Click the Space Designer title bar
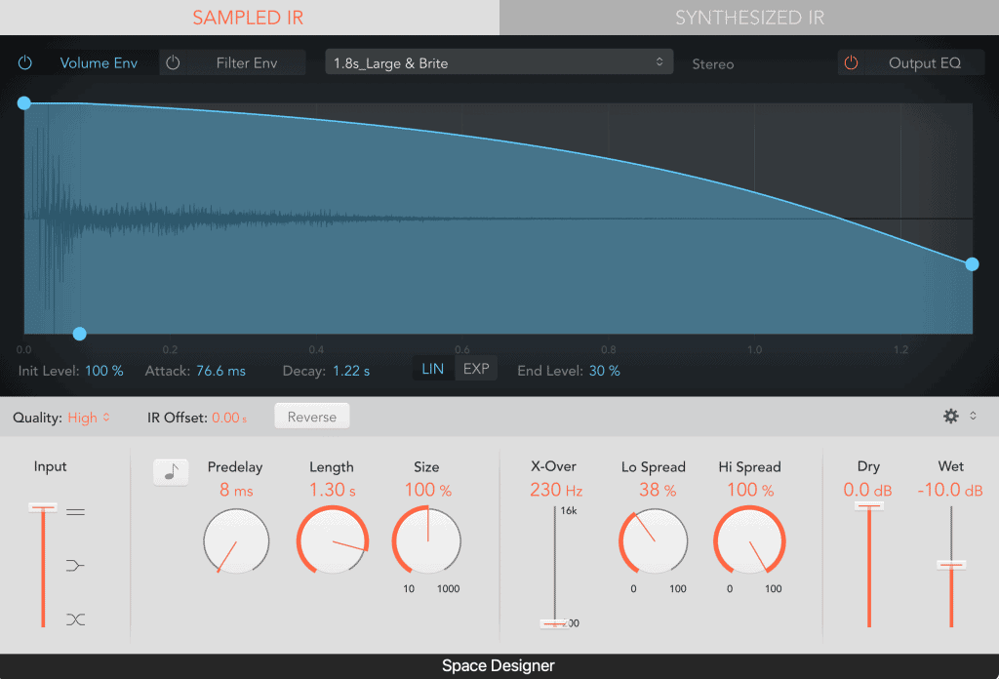The width and height of the screenshot is (999, 679). [x=499, y=665]
